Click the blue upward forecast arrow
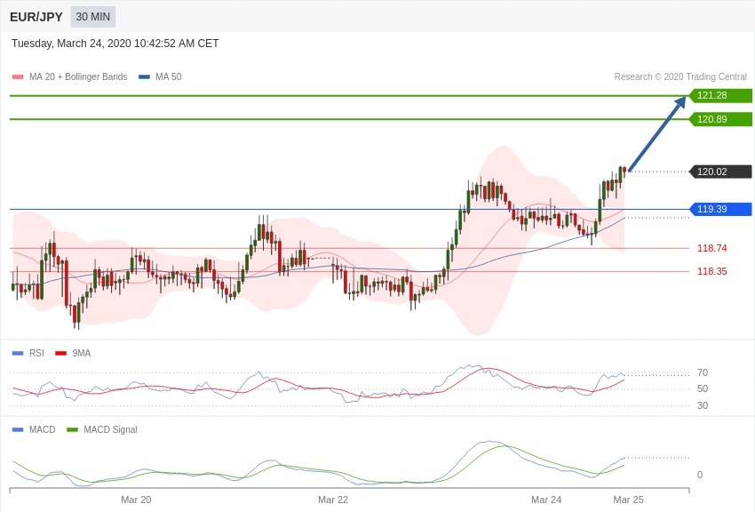This screenshot has height=512, width=755. (x=657, y=133)
